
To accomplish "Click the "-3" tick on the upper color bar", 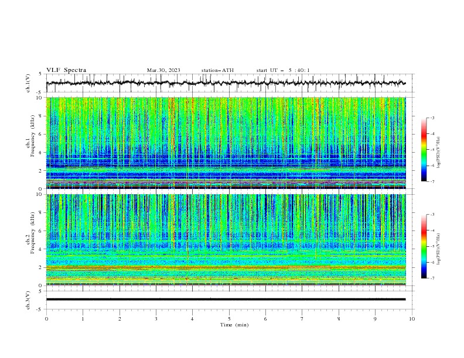I will [432, 118].
